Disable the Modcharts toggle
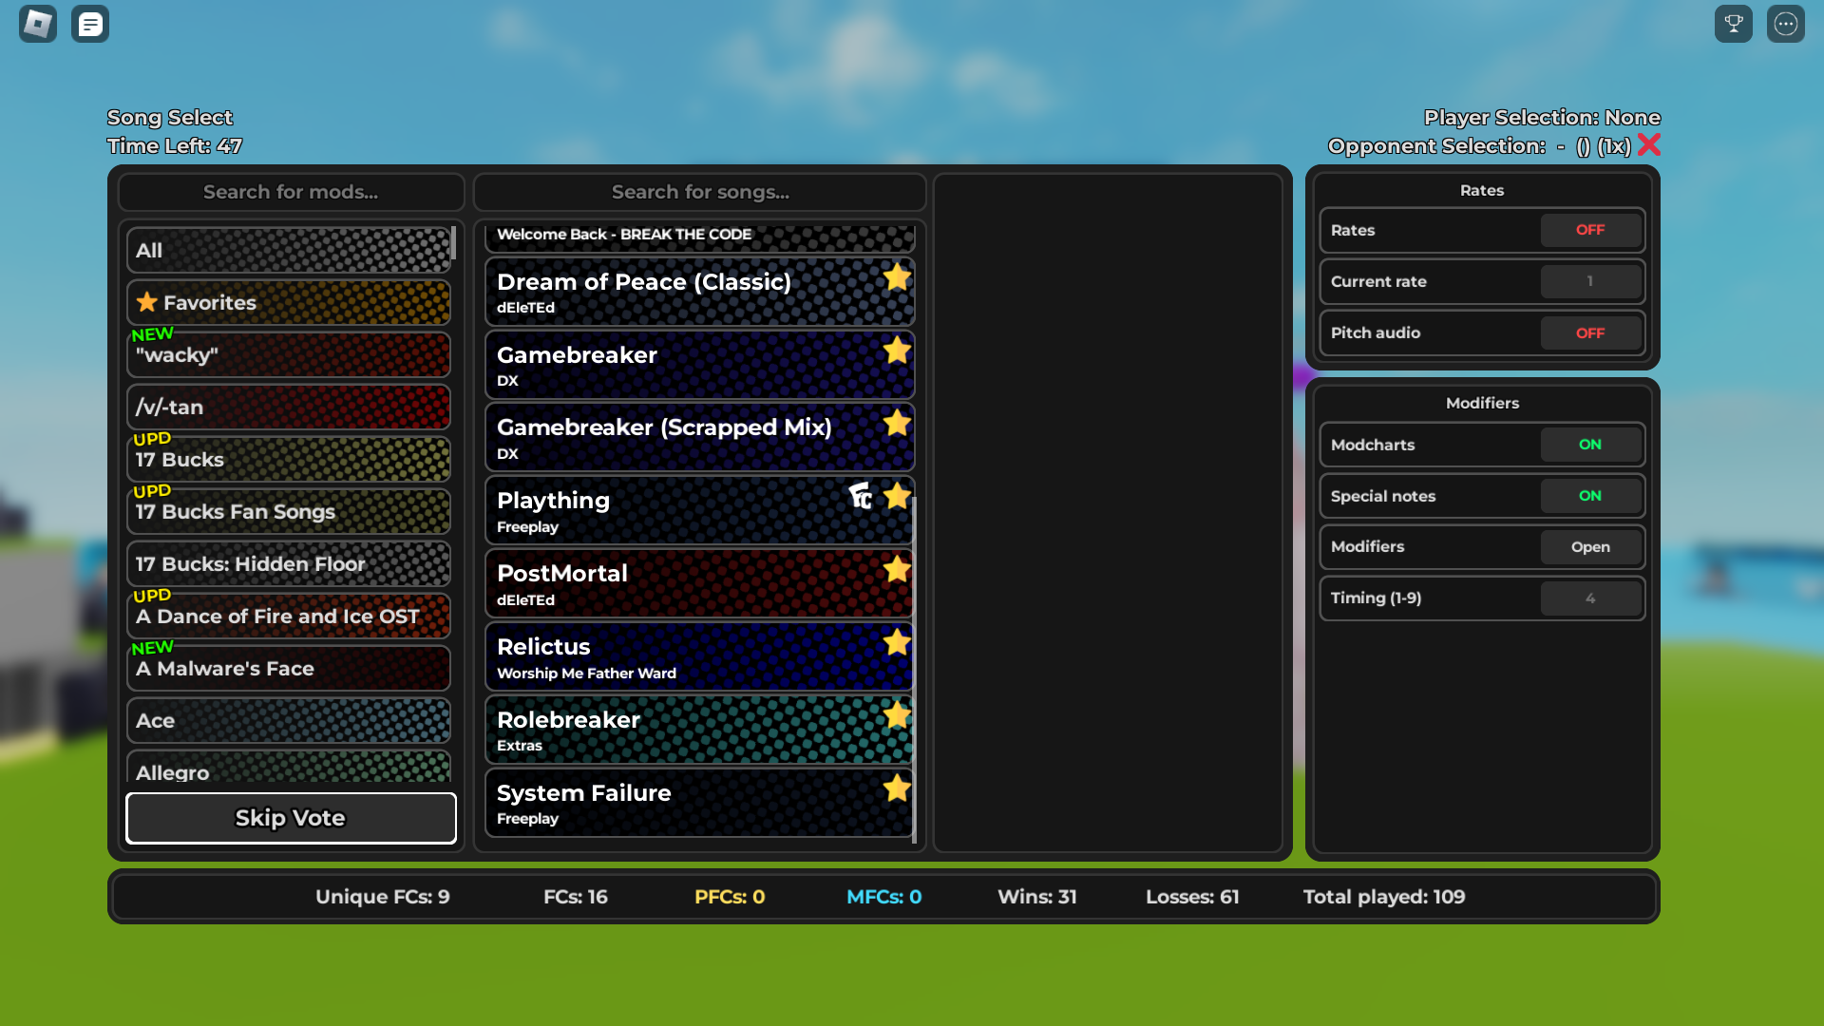The image size is (1824, 1026). point(1589,445)
